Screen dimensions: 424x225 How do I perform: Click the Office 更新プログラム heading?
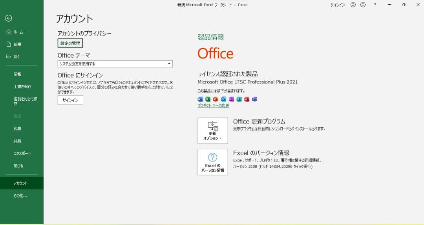(x=260, y=122)
